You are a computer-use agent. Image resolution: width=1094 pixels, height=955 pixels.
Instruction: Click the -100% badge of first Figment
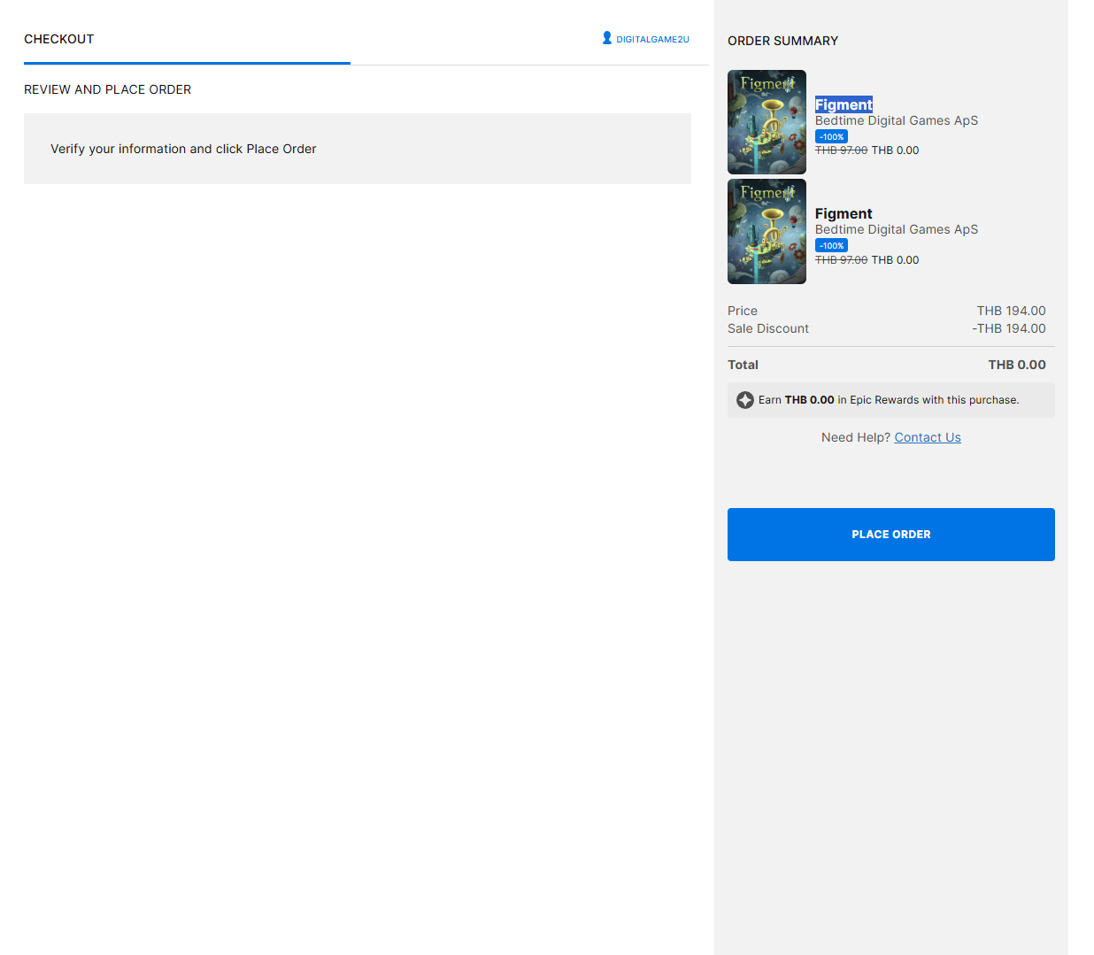pos(831,136)
